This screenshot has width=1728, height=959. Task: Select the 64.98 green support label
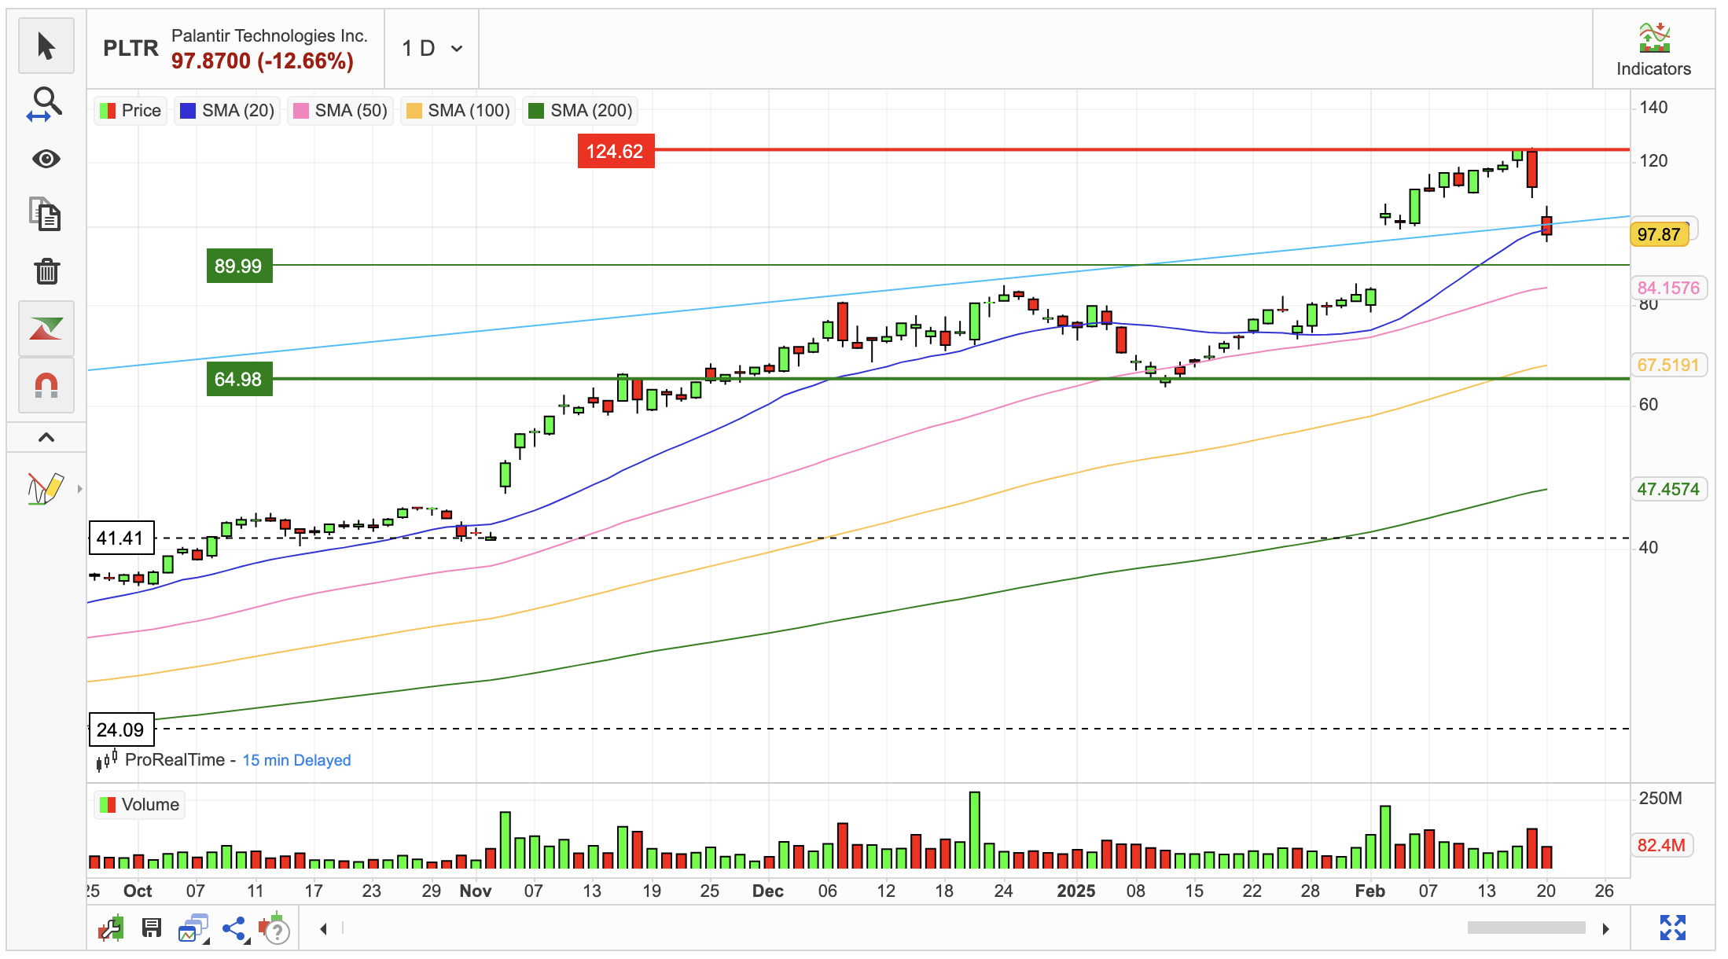[239, 379]
